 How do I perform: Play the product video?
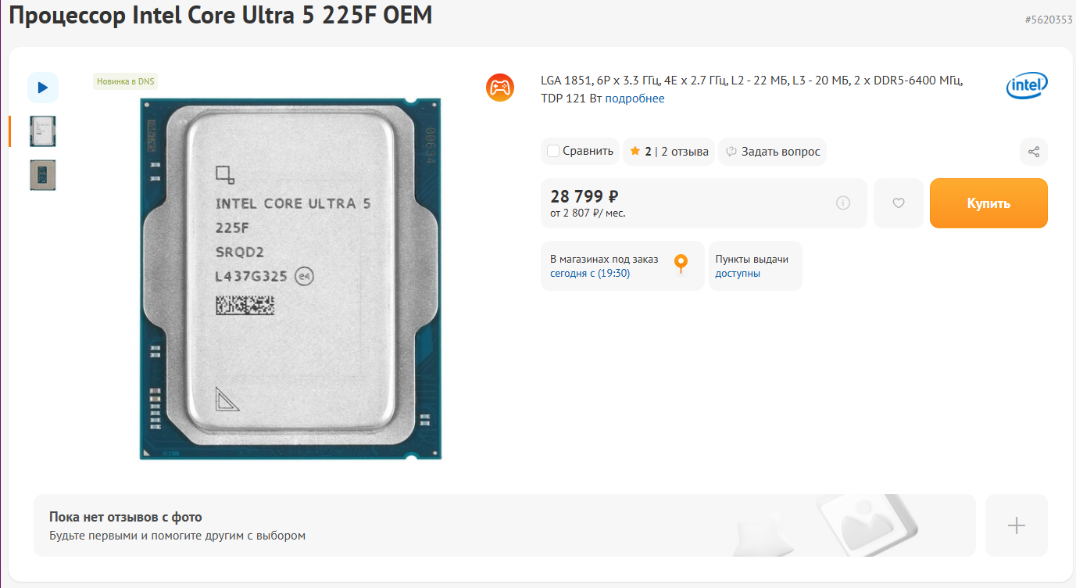(43, 88)
